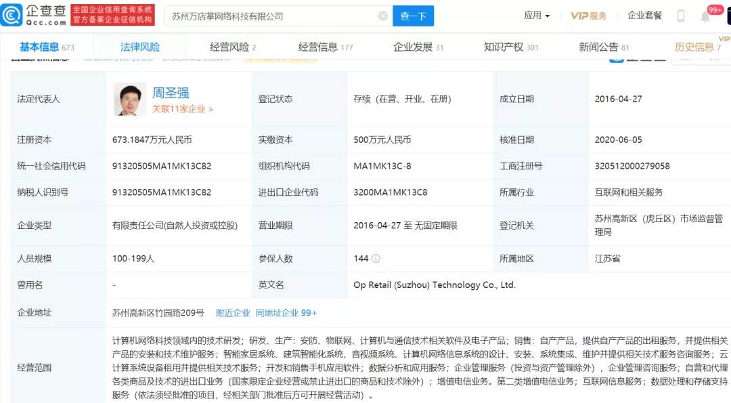The width and height of the screenshot is (731, 403).
Task: Click the red credit system banner
Action: pyautogui.click(x=112, y=15)
